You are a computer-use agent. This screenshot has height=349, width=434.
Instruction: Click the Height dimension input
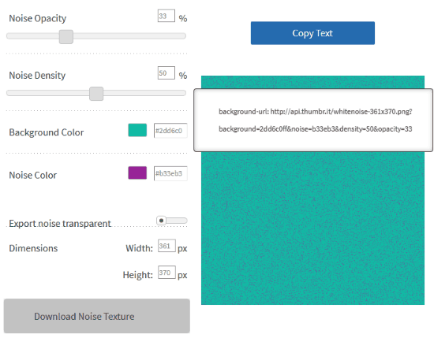click(166, 273)
